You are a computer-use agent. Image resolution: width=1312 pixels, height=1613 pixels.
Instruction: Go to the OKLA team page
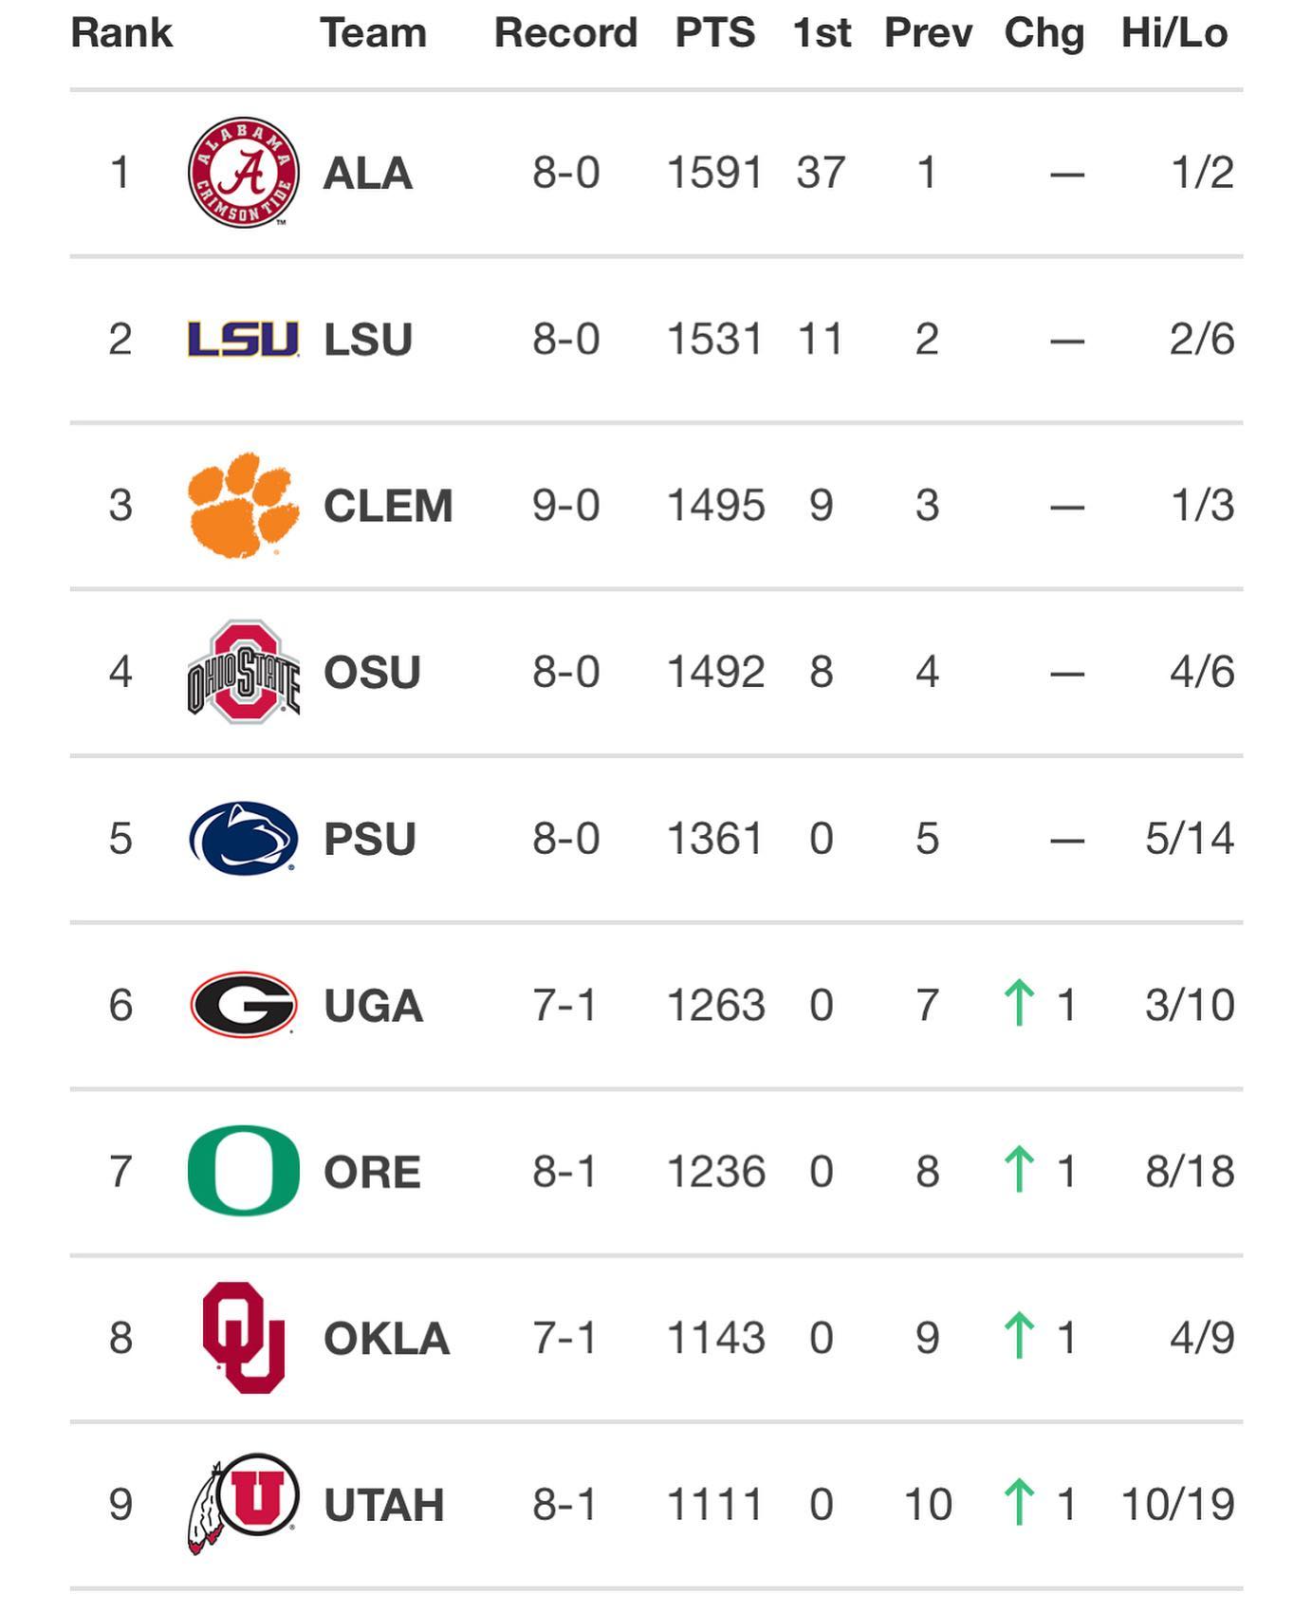tap(386, 1339)
